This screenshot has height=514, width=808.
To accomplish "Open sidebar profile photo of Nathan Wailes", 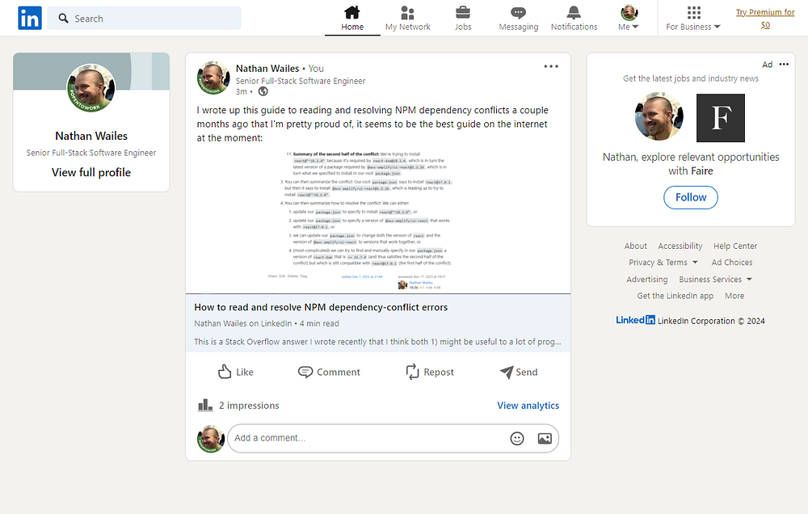I will coord(91,88).
